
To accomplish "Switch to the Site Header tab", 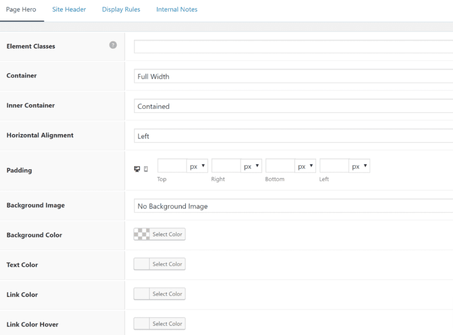I will coord(69,9).
